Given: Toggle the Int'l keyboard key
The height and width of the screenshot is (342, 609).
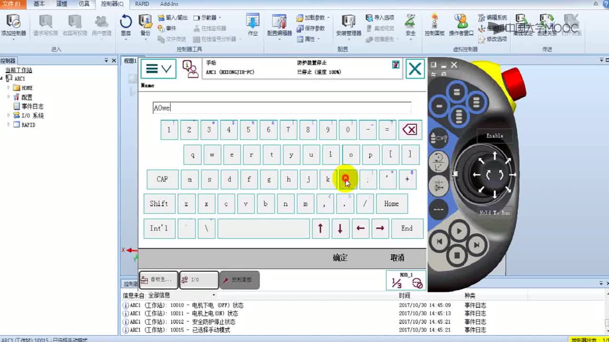Looking at the screenshot, I should tap(159, 228).
